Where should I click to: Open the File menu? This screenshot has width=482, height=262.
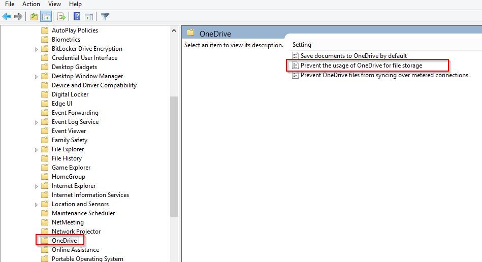click(10, 4)
